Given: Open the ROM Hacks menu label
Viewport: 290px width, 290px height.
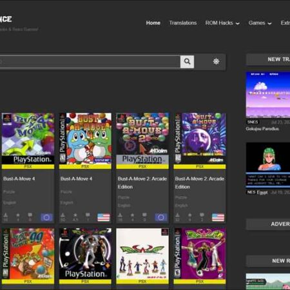Looking at the screenshot, I should pos(219,23).
